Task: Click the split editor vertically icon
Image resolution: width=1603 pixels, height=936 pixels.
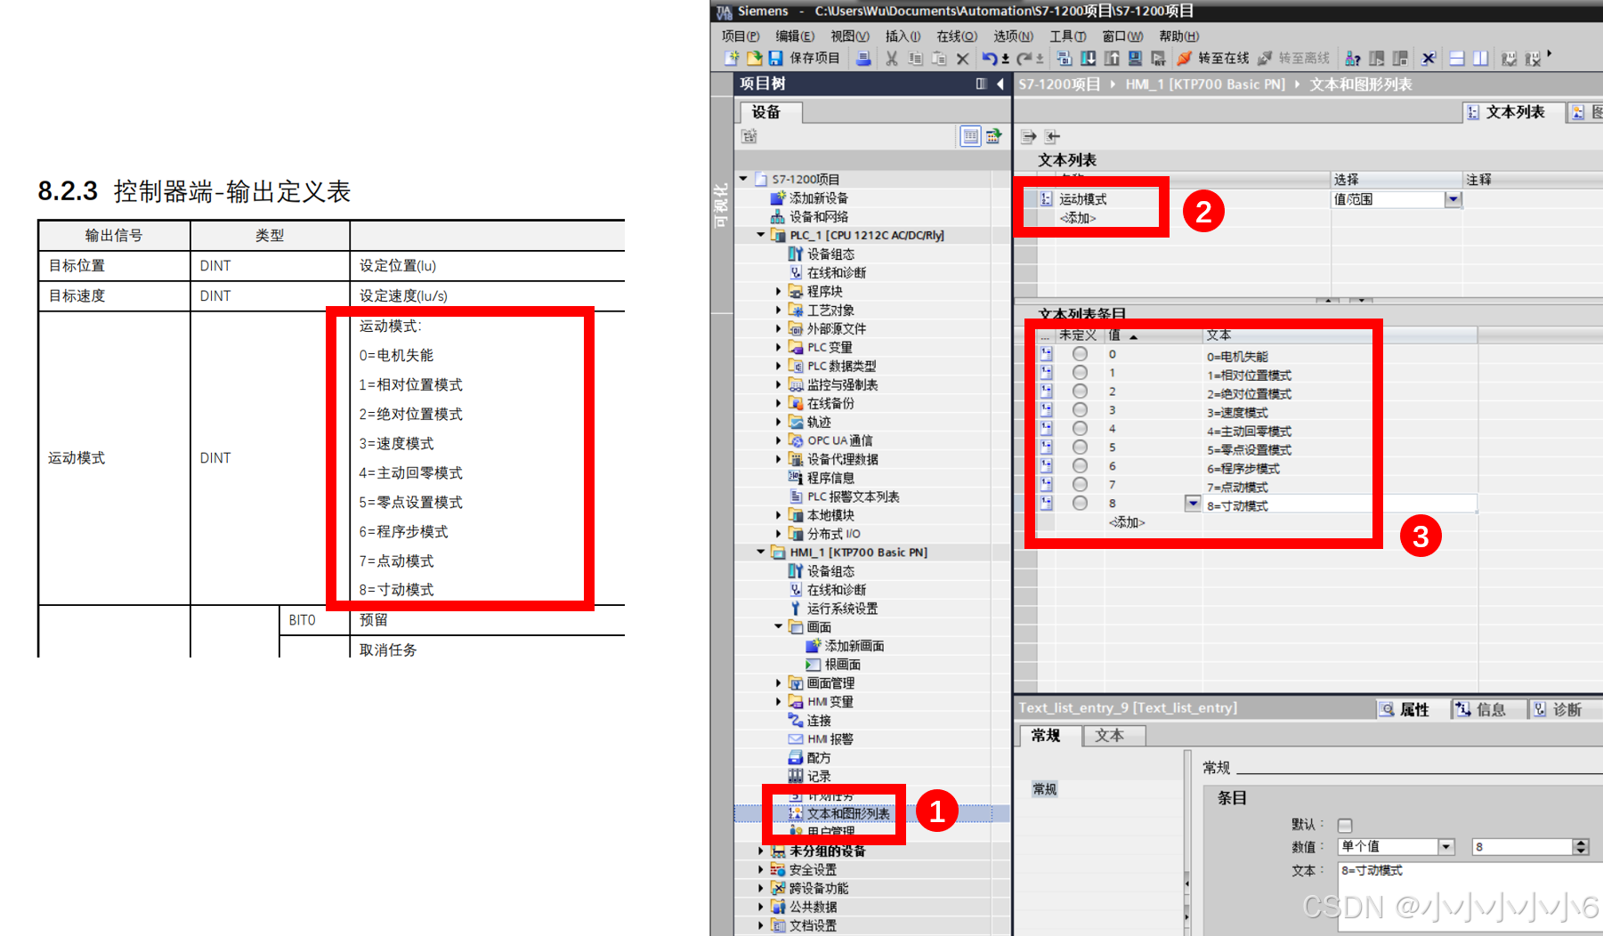Action: tap(1480, 59)
